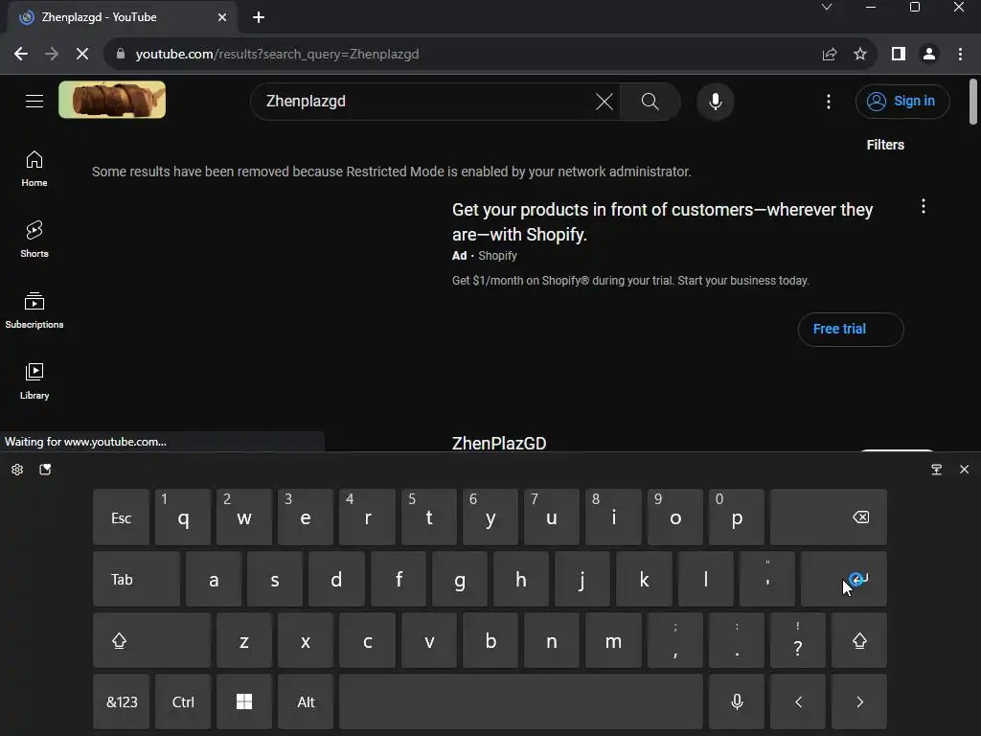This screenshot has width=981, height=736.
Task: Open Shorts from the sidebar
Action: click(34, 240)
